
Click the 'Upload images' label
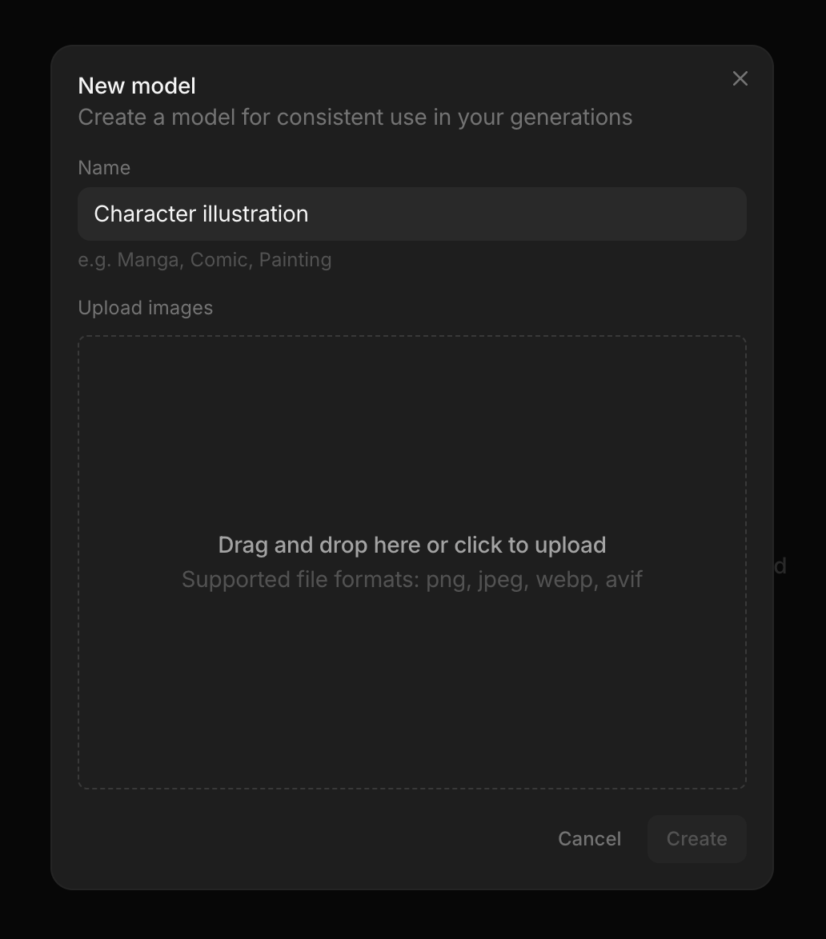[x=145, y=308]
